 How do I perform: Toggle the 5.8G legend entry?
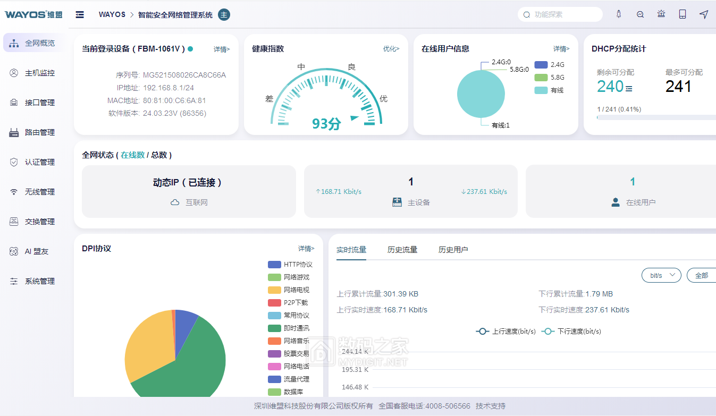coord(550,78)
